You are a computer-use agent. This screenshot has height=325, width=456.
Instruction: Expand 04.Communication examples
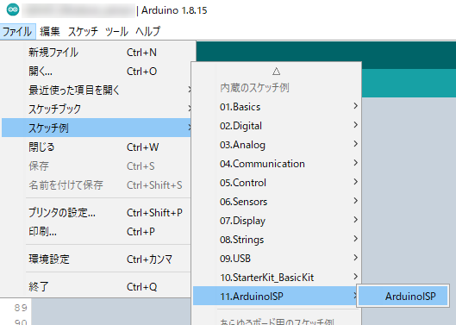coord(277,164)
